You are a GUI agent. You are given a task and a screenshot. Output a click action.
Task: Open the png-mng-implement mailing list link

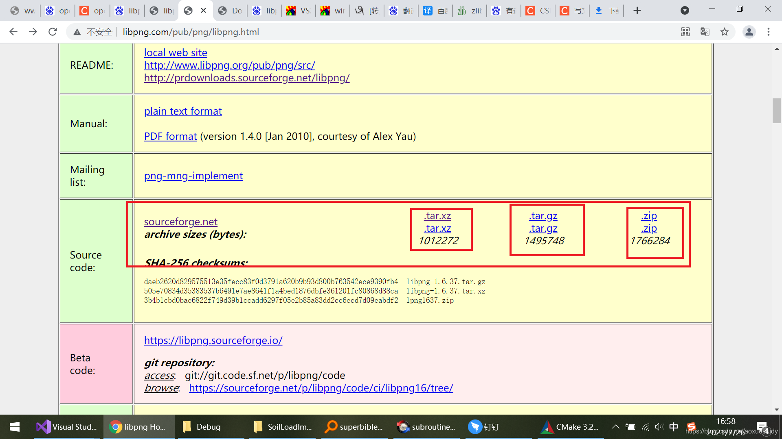(193, 176)
